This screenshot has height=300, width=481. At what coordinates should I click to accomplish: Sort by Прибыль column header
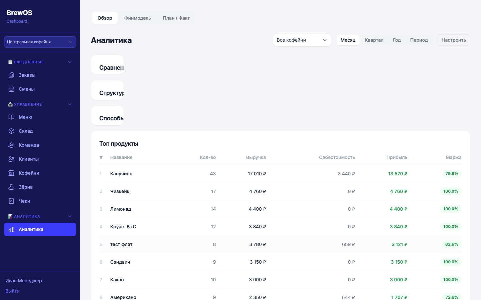[397, 157]
